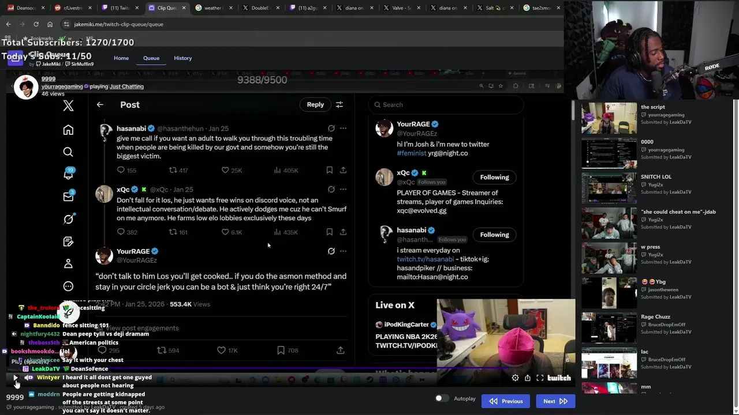
Task: Select 'SNITCH LOL' clip thumbnail
Action: pos(609,187)
